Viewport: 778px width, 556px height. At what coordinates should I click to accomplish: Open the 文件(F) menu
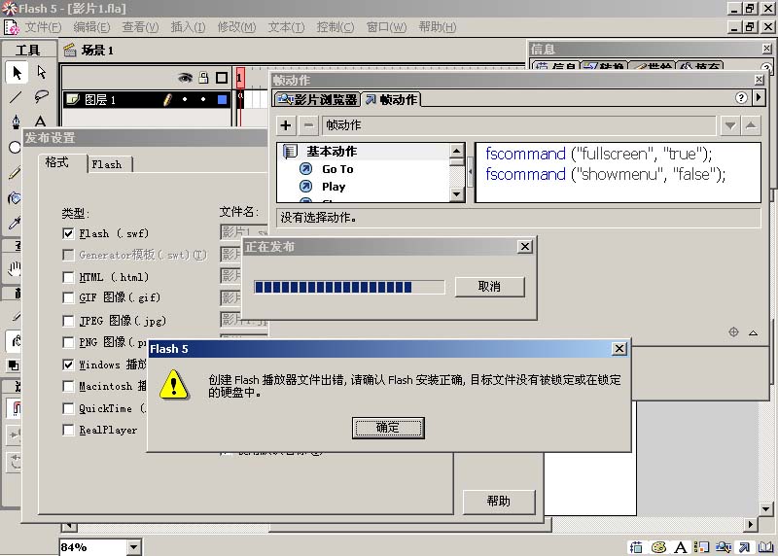[43, 27]
